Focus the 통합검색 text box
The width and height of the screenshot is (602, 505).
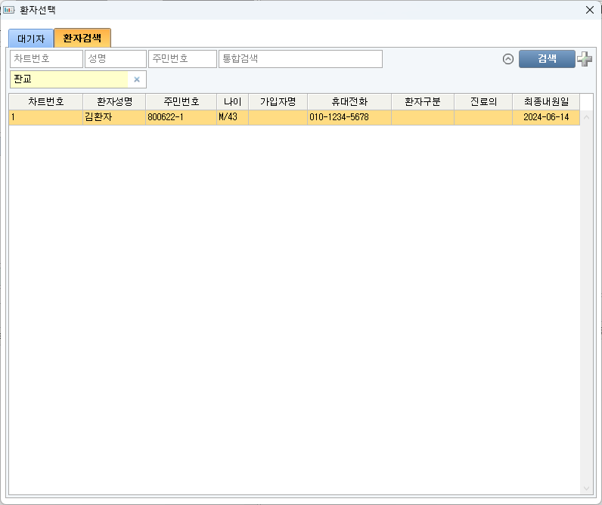point(300,59)
